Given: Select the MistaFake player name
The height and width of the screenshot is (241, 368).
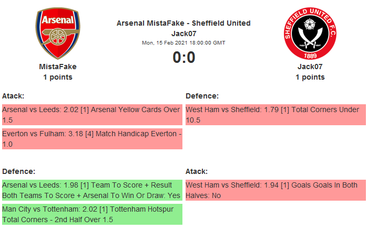Looking at the screenshot, I should pyautogui.click(x=58, y=67).
